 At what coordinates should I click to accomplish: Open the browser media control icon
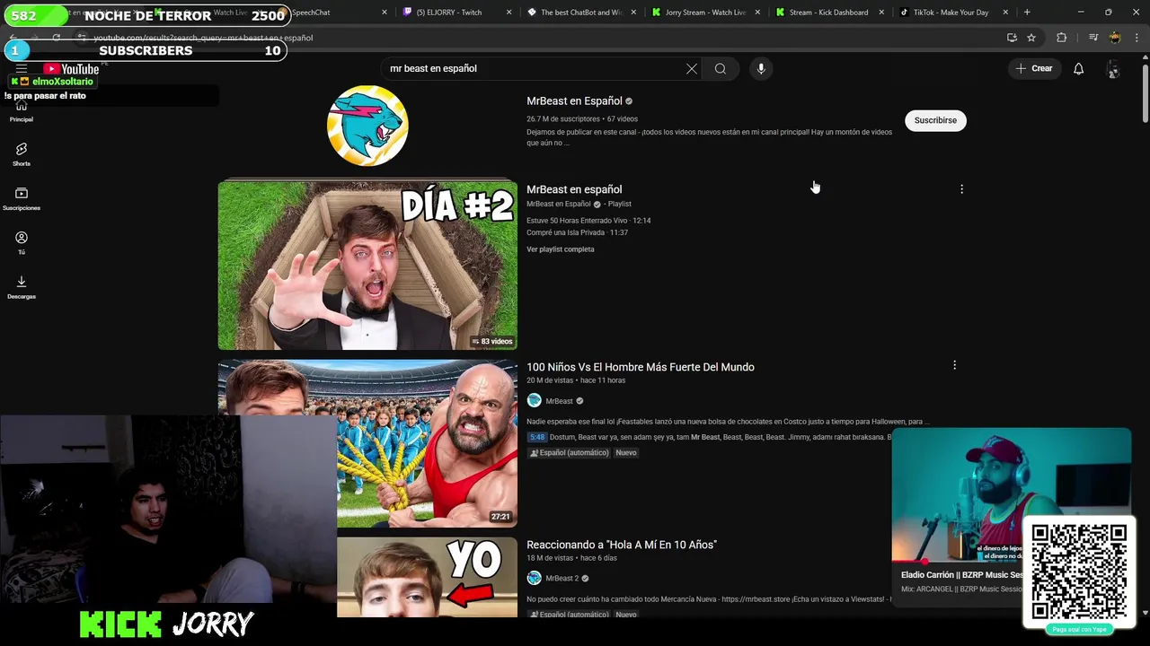pos(1092,38)
